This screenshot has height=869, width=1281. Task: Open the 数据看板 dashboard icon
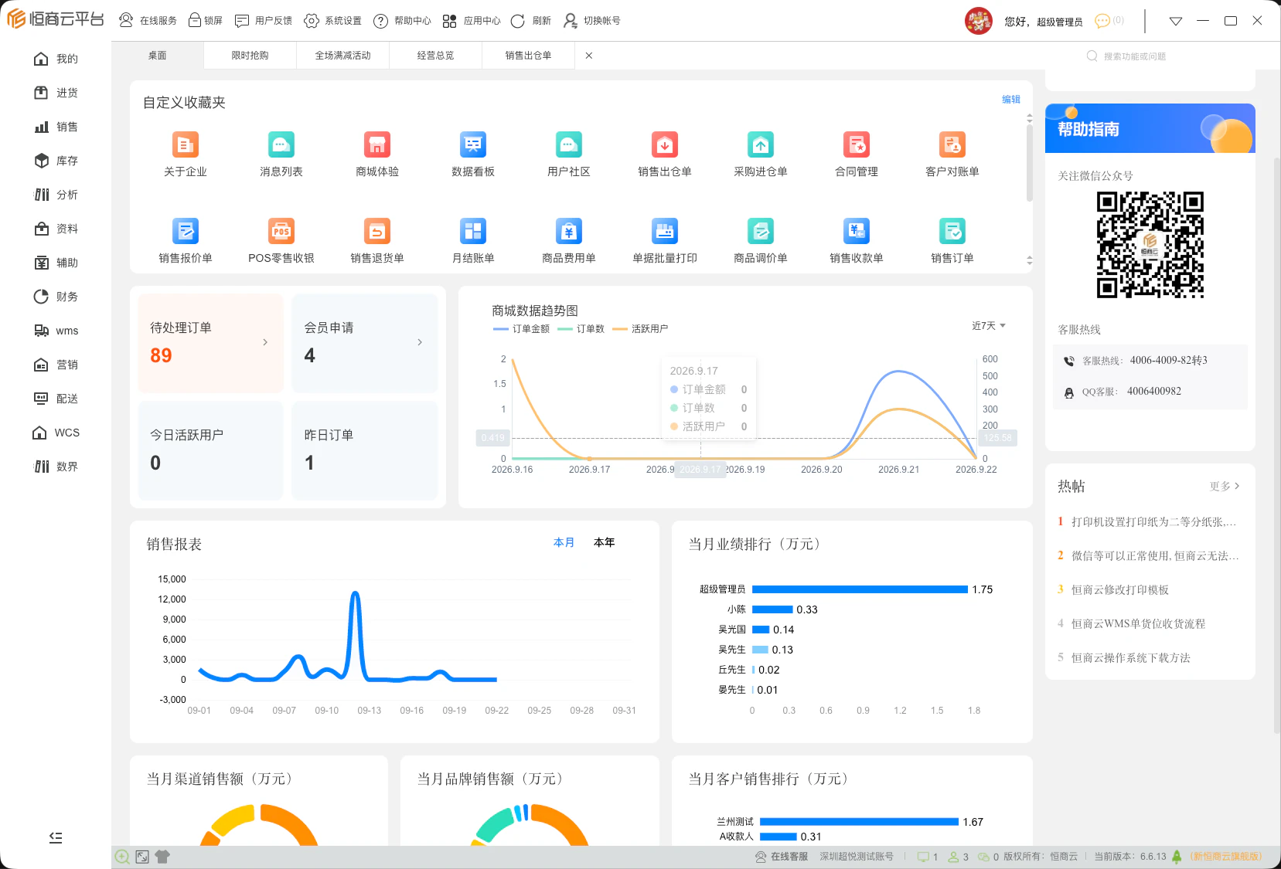472,144
